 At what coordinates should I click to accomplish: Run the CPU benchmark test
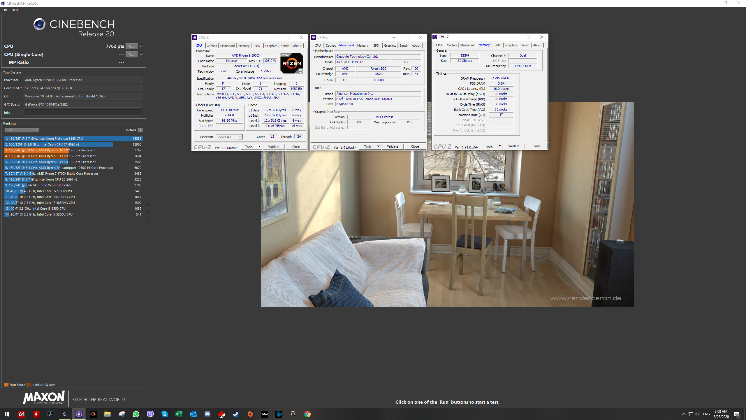(x=132, y=46)
